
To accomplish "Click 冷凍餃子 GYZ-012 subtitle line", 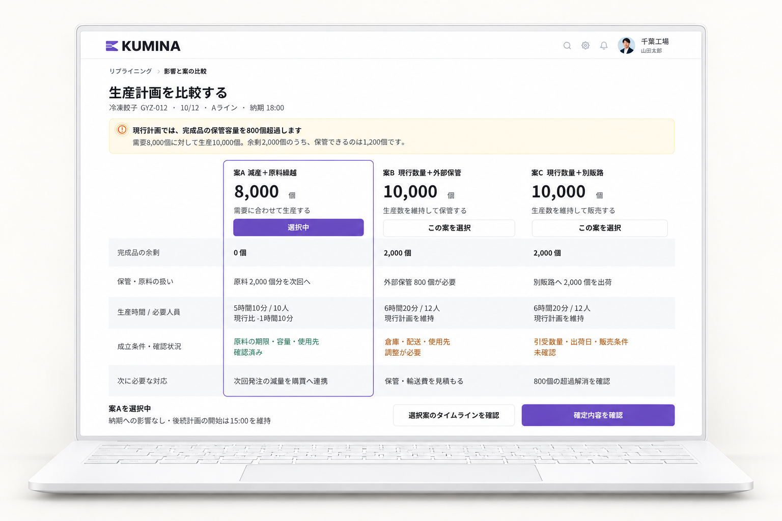I will point(197,108).
